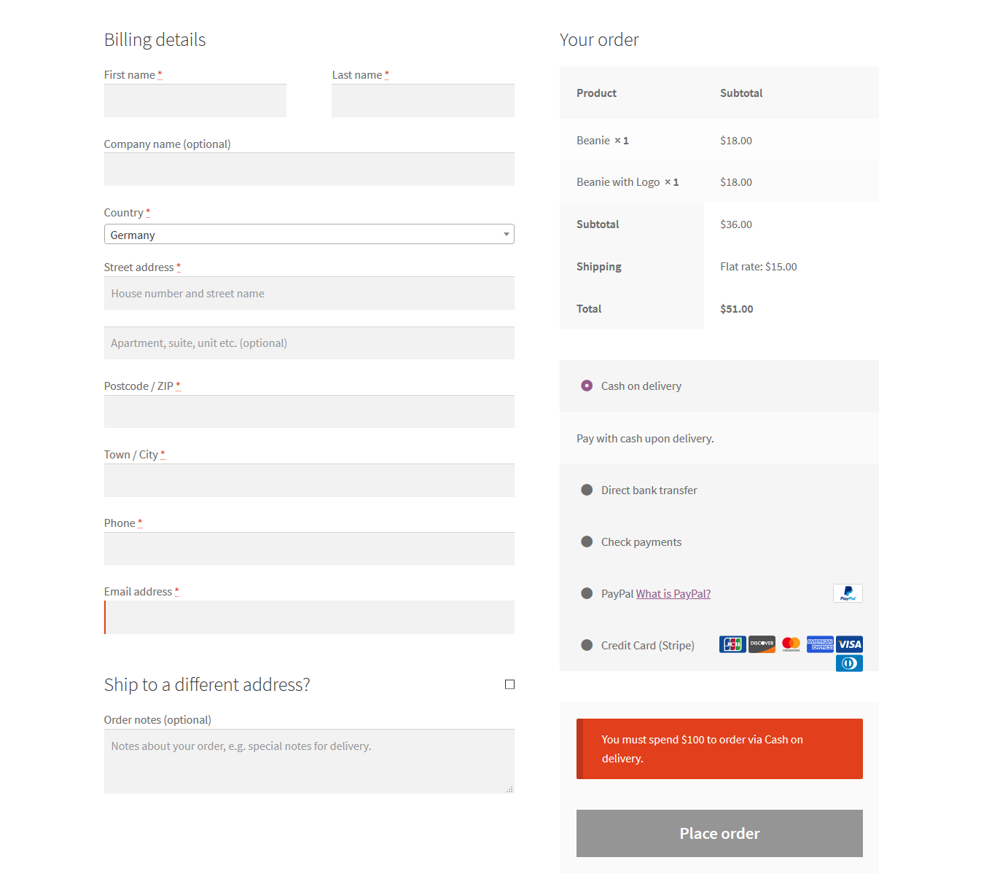Click the Diners Club card icon
The height and width of the screenshot is (895, 981).
coord(849,663)
